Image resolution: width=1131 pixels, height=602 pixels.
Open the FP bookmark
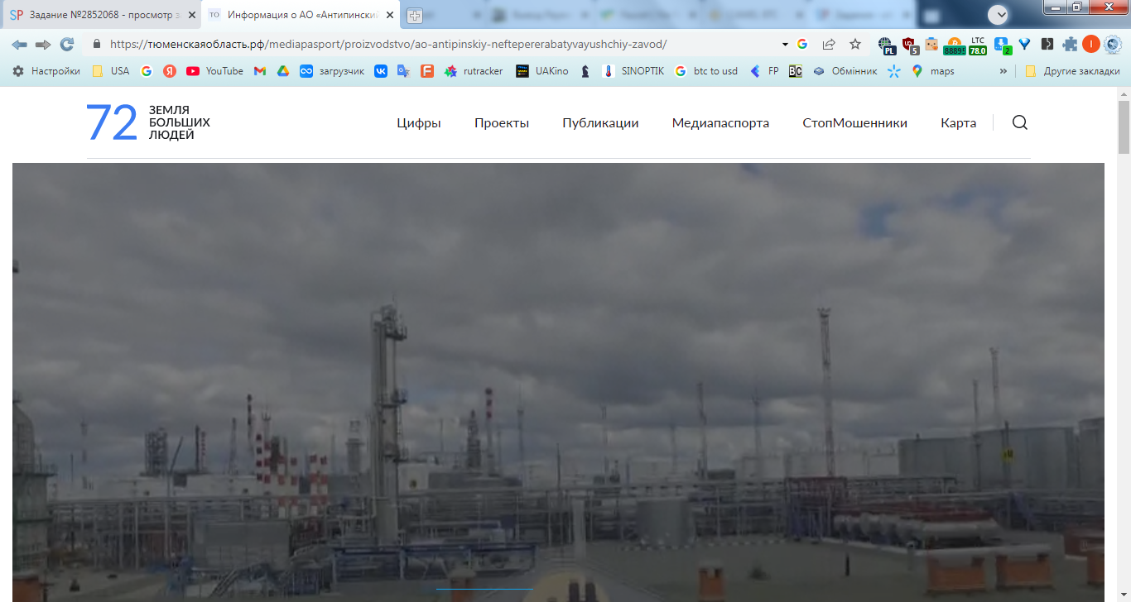point(764,71)
